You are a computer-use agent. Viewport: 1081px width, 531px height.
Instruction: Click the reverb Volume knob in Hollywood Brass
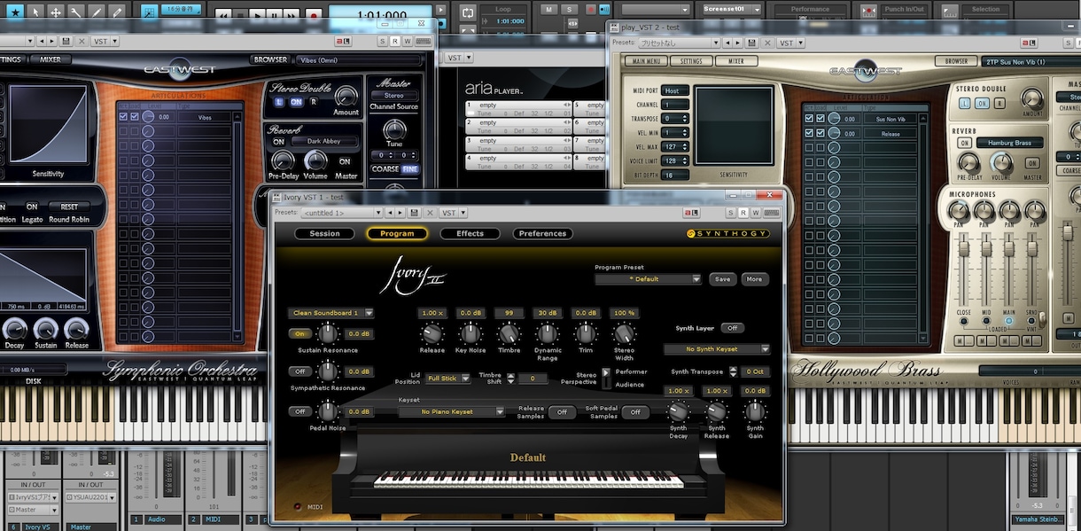(1001, 162)
